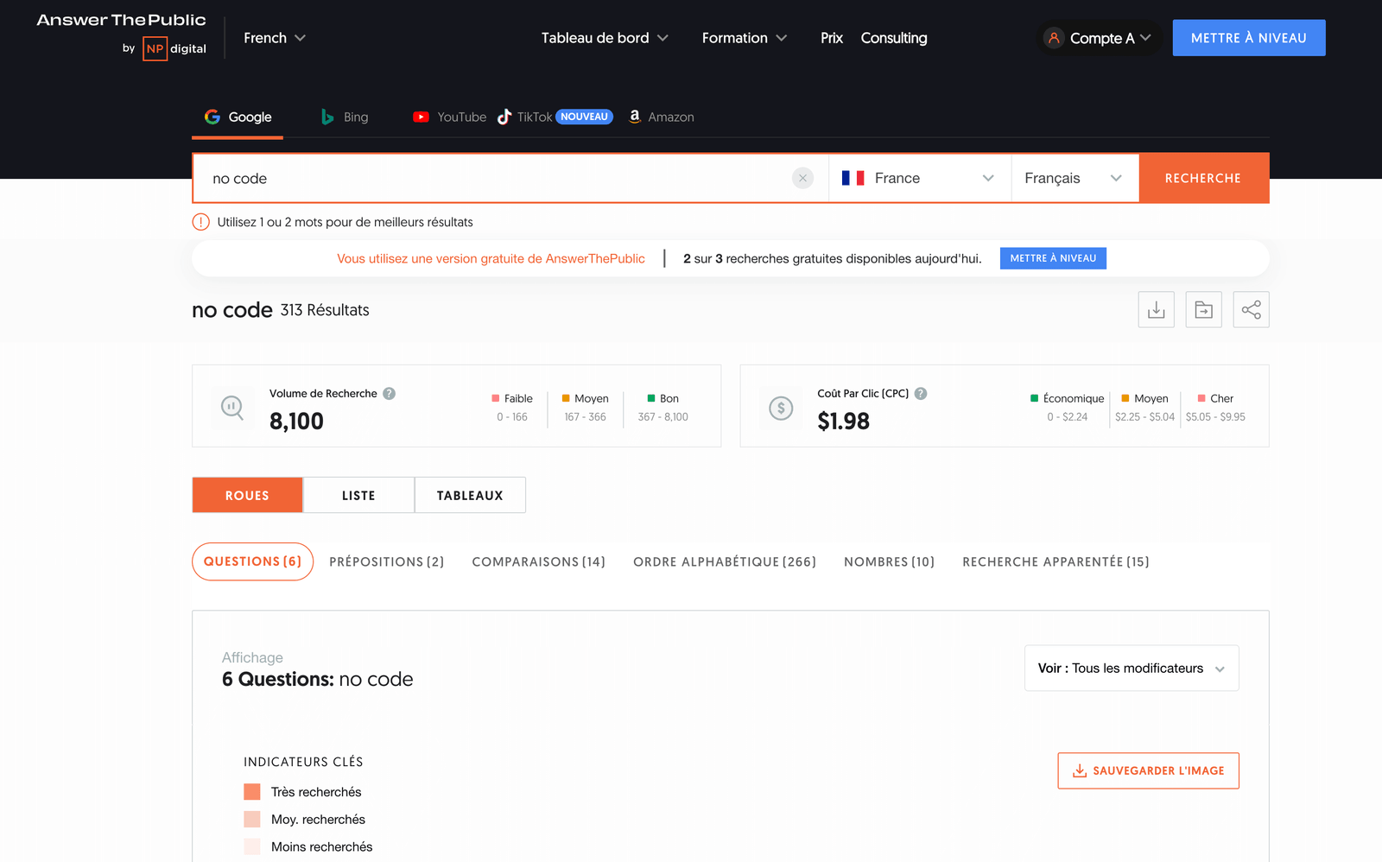The width and height of the screenshot is (1382, 862).
Task: Click the search volume magnifier icon
Action: pos(232,407)
